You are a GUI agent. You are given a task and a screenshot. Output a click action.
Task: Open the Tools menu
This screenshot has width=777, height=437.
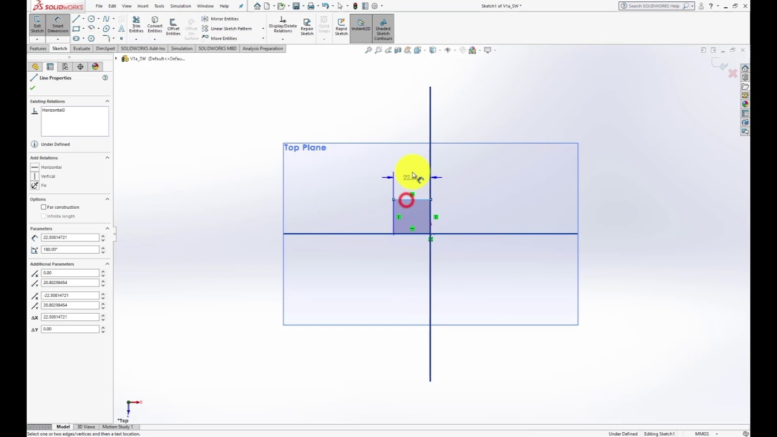click(x=159, y=6)
